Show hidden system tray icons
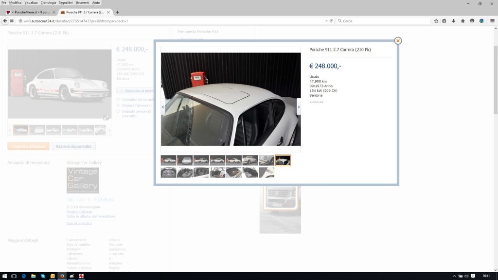Image resolution: width=498 pixels, height=280 pixels. (454, 276)
